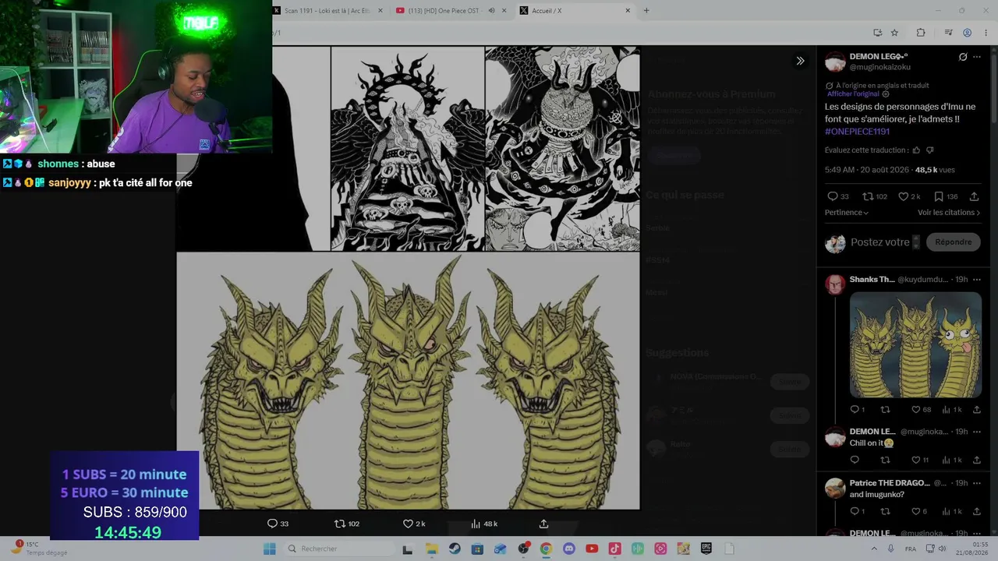Click the Grok icon on main tweet header

pyautogui.click(x=963, y=57)
